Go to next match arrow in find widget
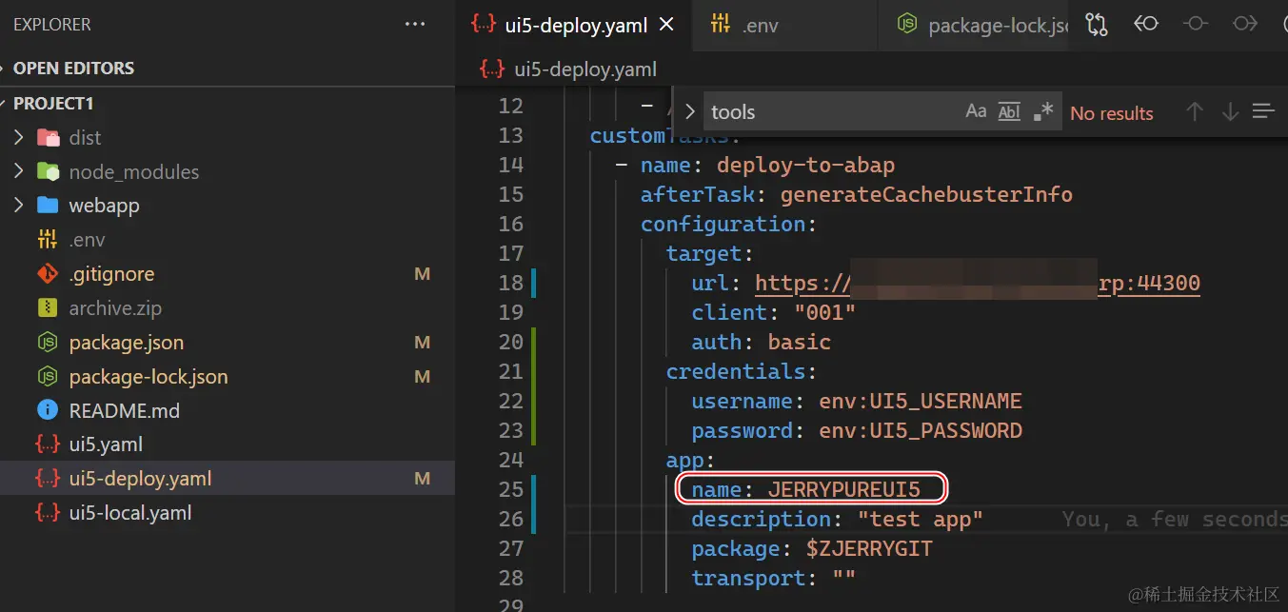1288x612 pixels. point(1230,112)
